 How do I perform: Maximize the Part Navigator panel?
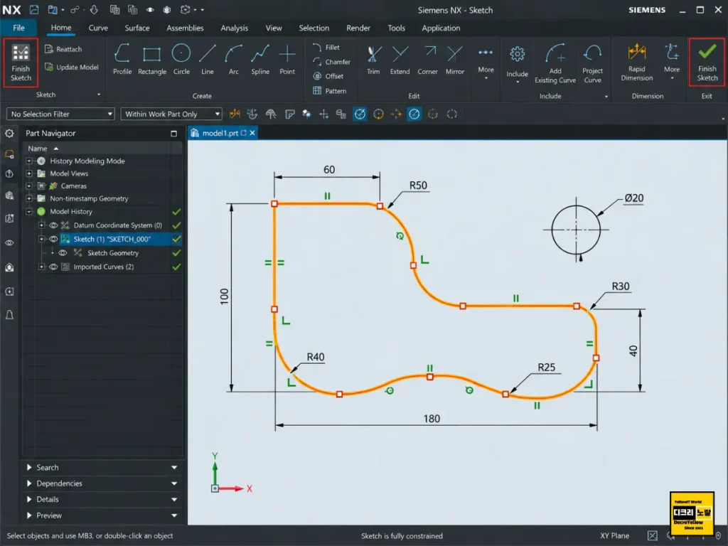point(173,134)
